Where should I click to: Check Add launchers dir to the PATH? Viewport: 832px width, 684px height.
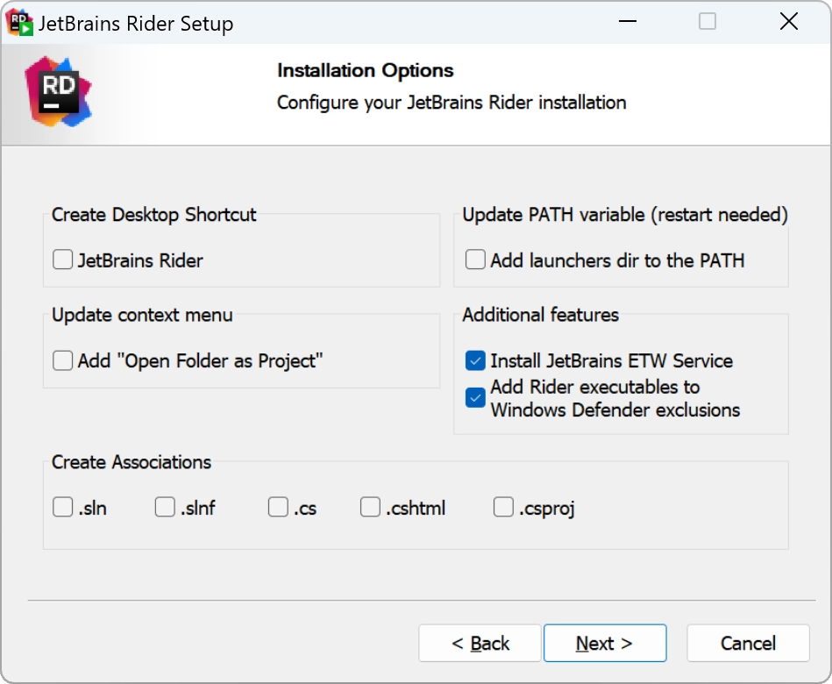click(x=475, y=260)
